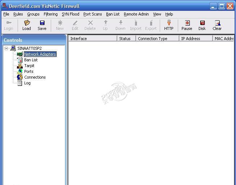Select the SINAATT0SP2 tree label
236x185 pixels.
30,48
